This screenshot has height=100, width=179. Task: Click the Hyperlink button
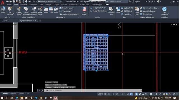[x=126, y=14]
